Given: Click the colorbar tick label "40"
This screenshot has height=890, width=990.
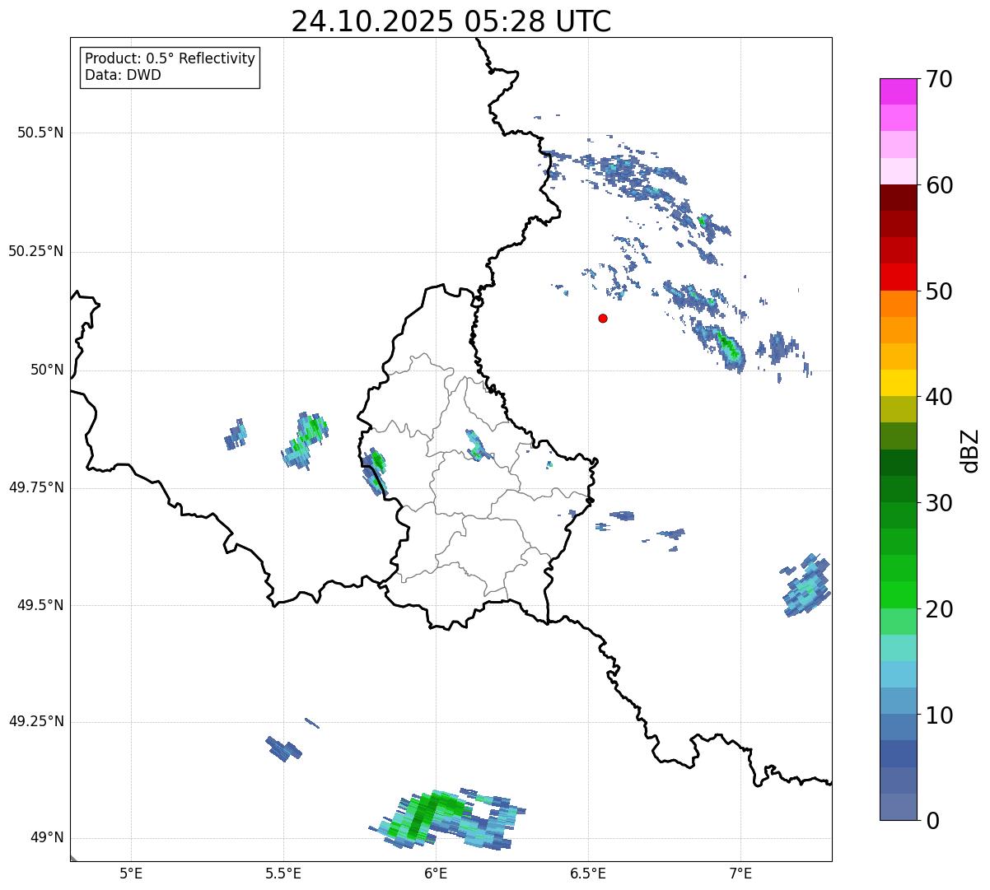Looking at the screenshot, I should (939, 397).
